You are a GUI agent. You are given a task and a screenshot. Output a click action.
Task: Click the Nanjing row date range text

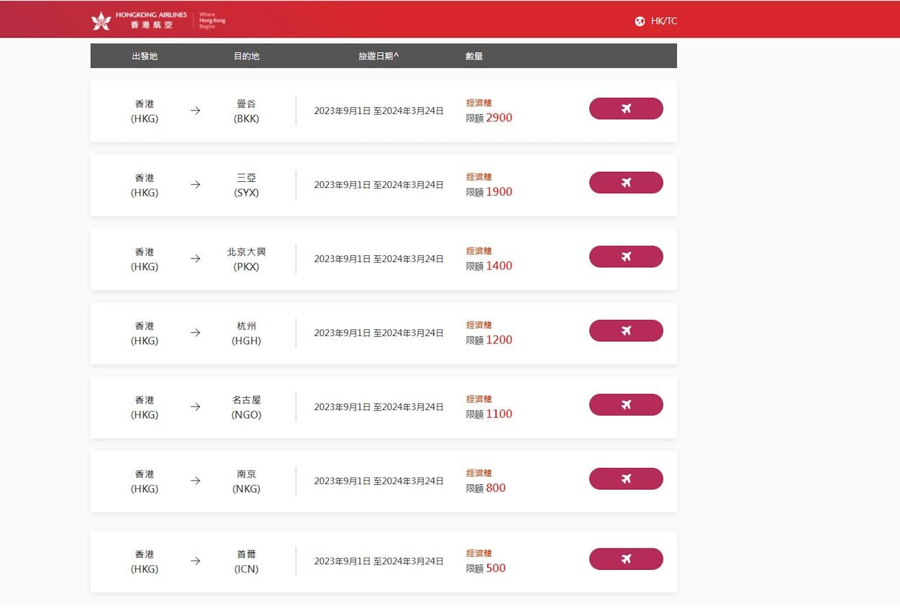point(378,481)
